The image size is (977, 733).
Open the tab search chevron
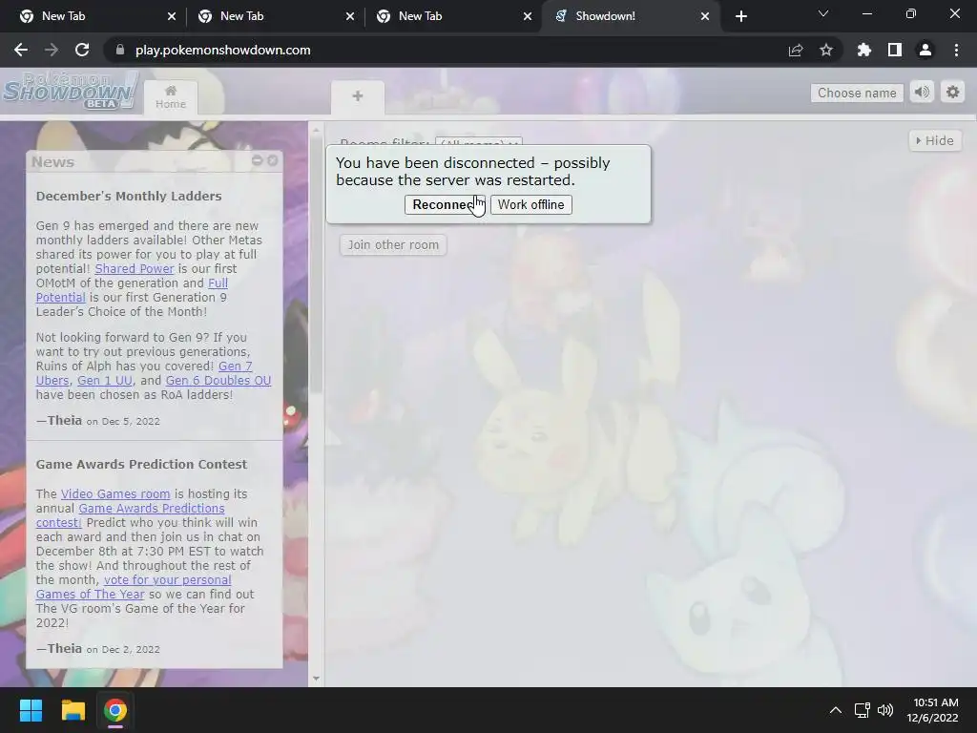[x=823, y=13]
